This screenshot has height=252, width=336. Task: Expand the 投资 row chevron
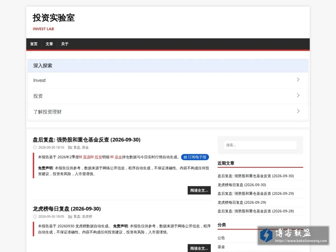(298, 95)
